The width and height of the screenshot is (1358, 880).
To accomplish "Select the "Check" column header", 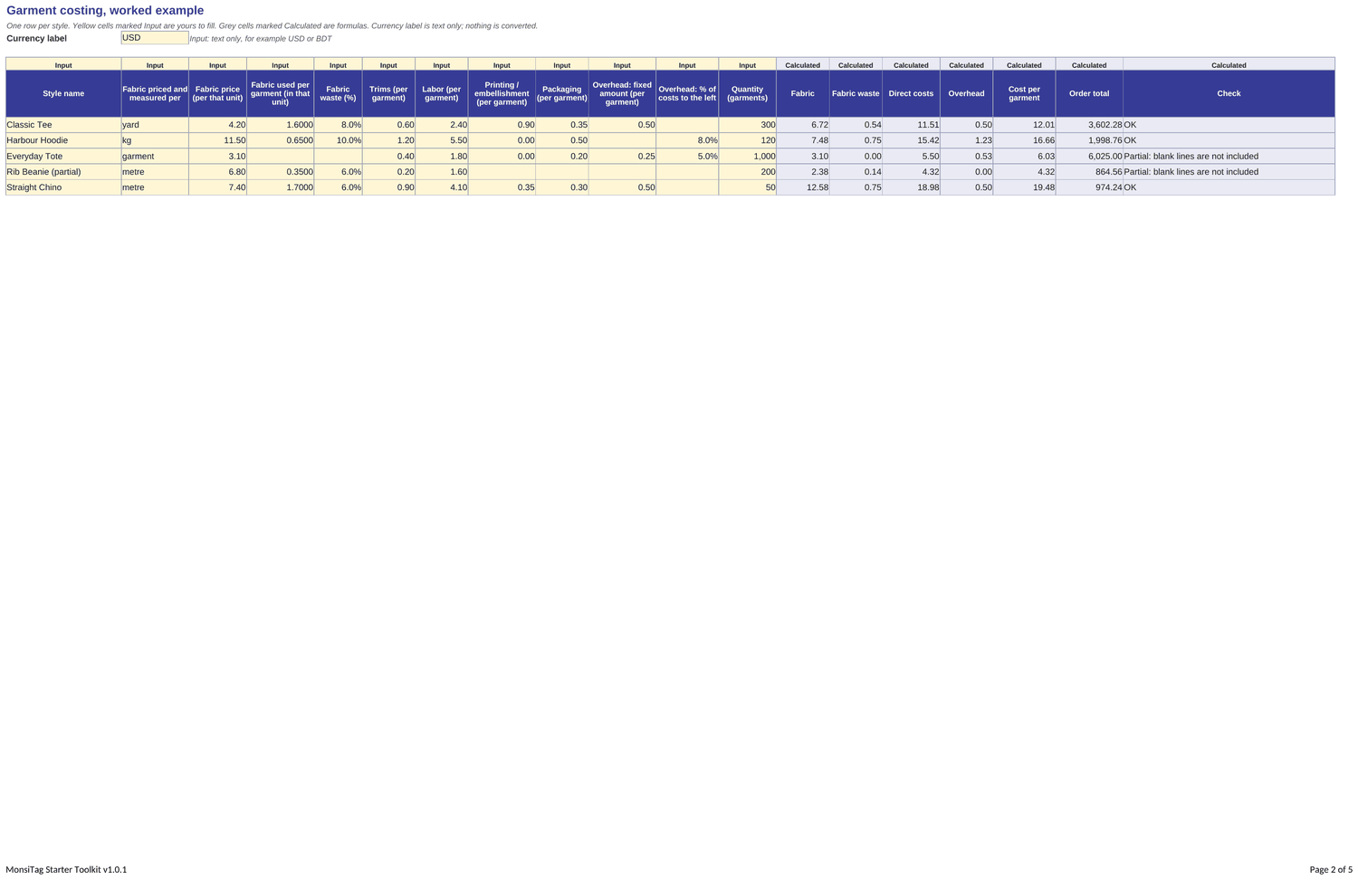I will [x=1229, y=93].
